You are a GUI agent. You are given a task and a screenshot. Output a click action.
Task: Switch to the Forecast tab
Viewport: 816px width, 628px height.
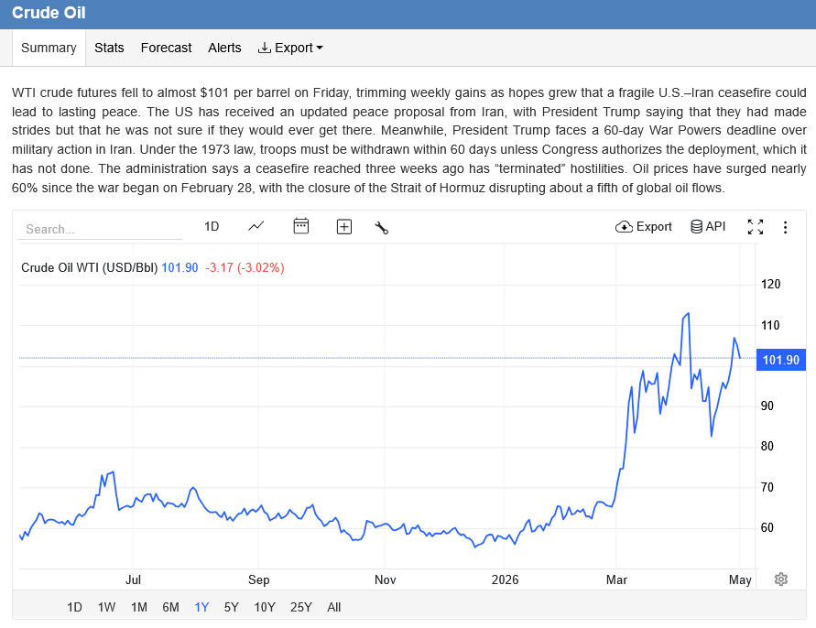(166, 48)
